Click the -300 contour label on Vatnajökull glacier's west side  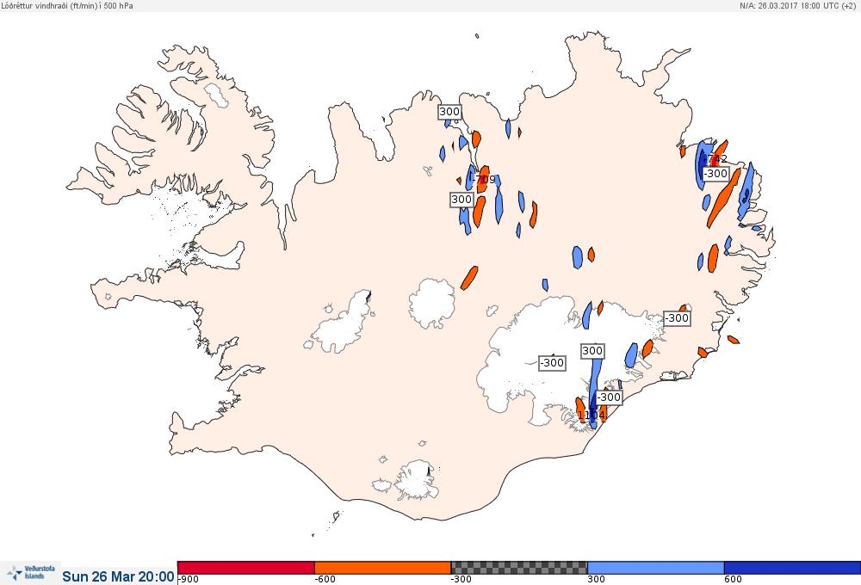(552, 363)
